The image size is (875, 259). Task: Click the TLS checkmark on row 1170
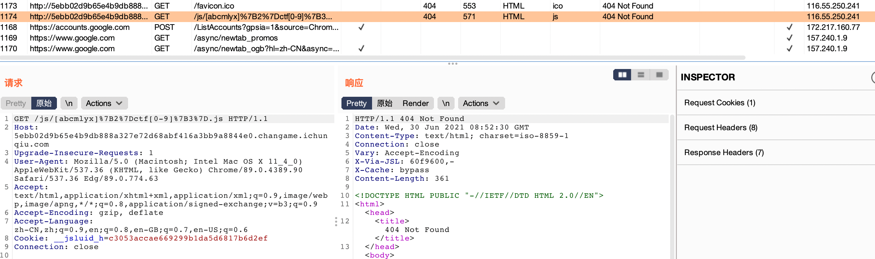point(789,49)
